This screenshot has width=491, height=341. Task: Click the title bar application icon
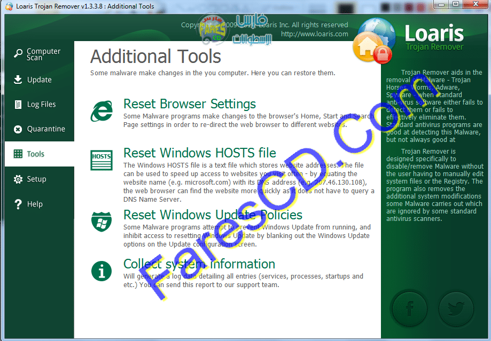(9, 6)
